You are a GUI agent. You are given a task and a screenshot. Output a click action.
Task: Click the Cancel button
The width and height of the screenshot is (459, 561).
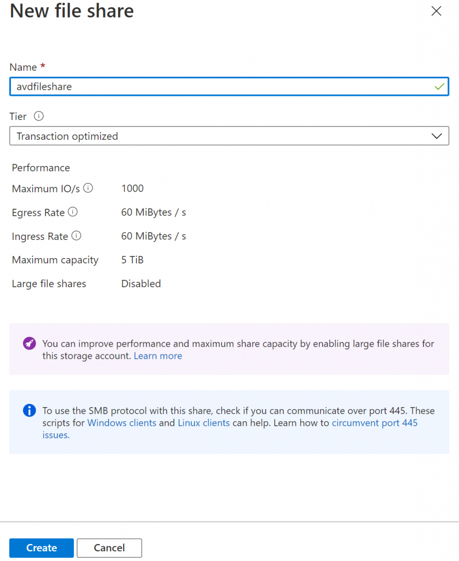[109, 548]
